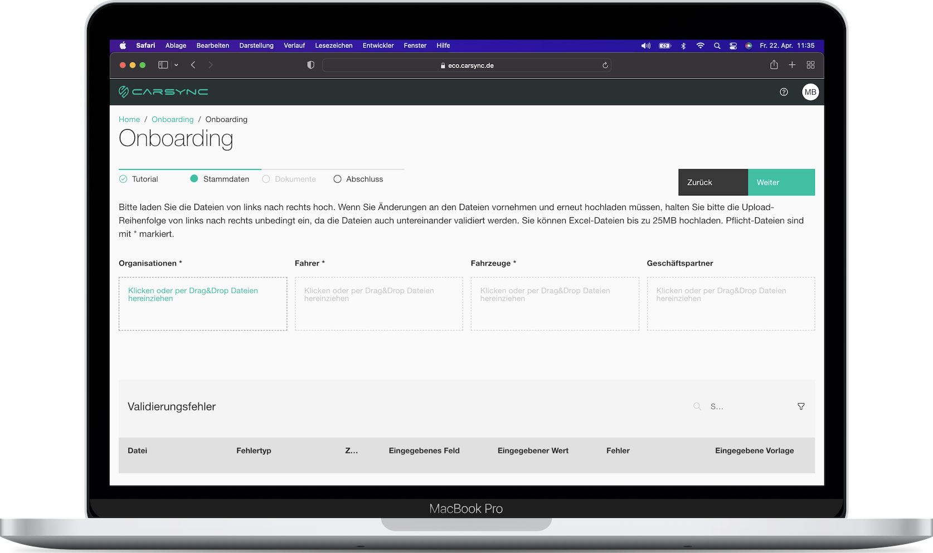Viewport: 933px width, 553px height.
Task: Sort by Eingegebene Vorlage column header
Action: coord(755,451)
